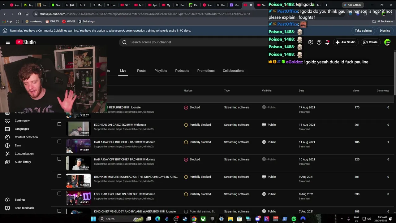The width and height of the screenshot is (396, 223).
Task: Show hidden system tray icons chevron
Action: click(342, 219)
